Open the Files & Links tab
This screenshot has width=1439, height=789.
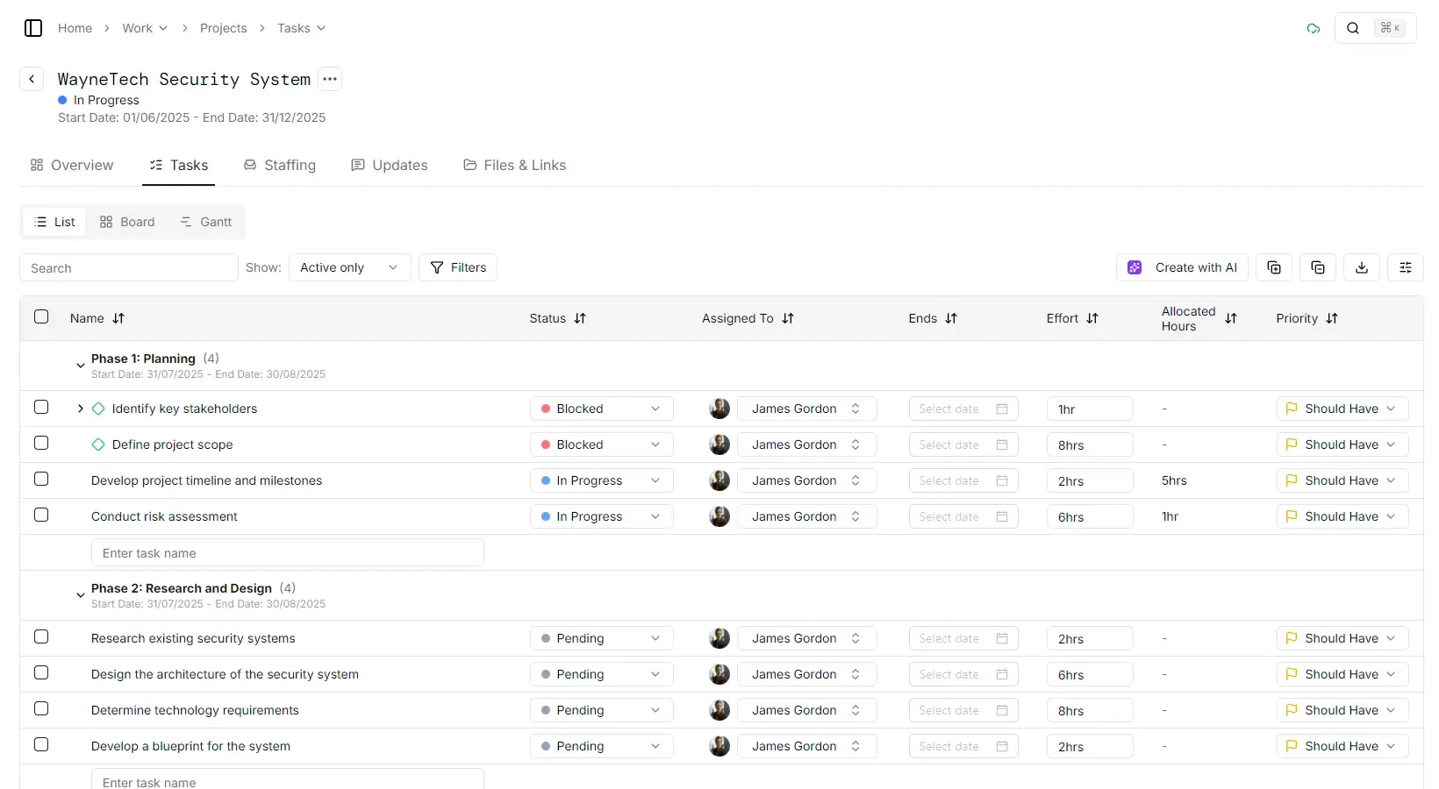515,165
